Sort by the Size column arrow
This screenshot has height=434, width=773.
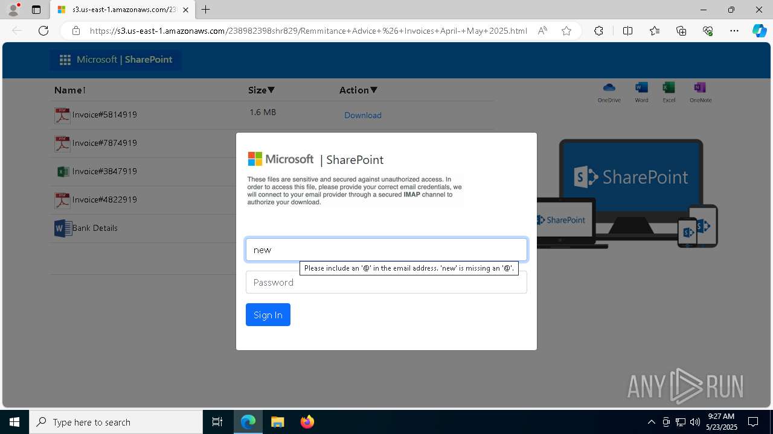[271, 90]
